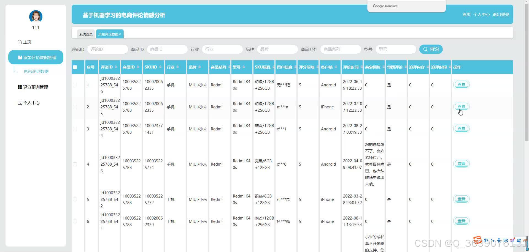Sort by 商品ID column arrows
The width and height of the screenshot is (529, 252).
click(x=138, y=67)
